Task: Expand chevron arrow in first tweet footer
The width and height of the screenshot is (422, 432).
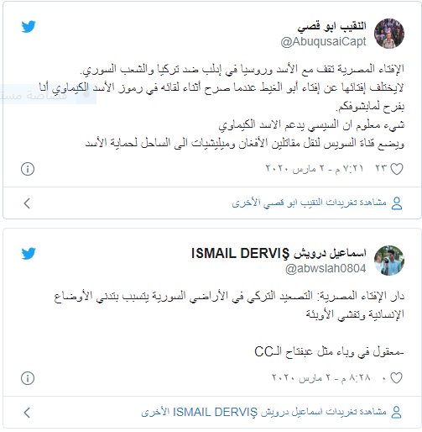Action: 27,203
